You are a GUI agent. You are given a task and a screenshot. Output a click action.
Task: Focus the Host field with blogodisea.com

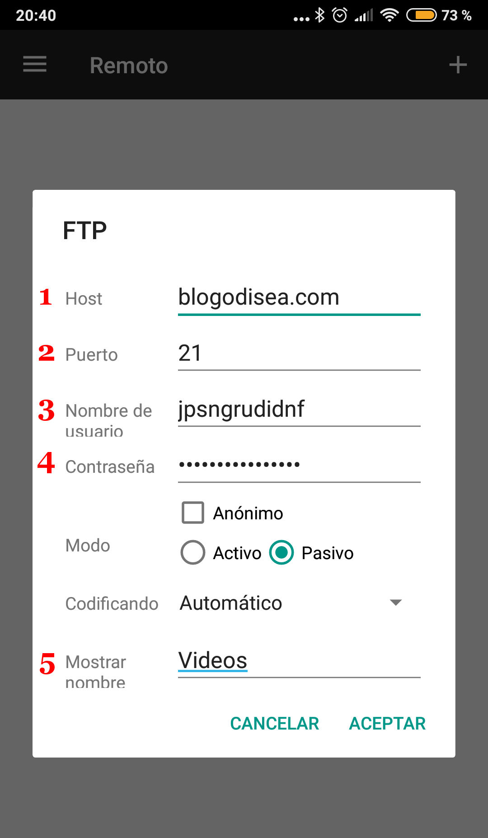[298, 298]
